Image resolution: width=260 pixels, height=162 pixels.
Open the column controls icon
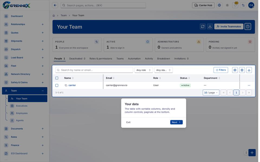242,70
